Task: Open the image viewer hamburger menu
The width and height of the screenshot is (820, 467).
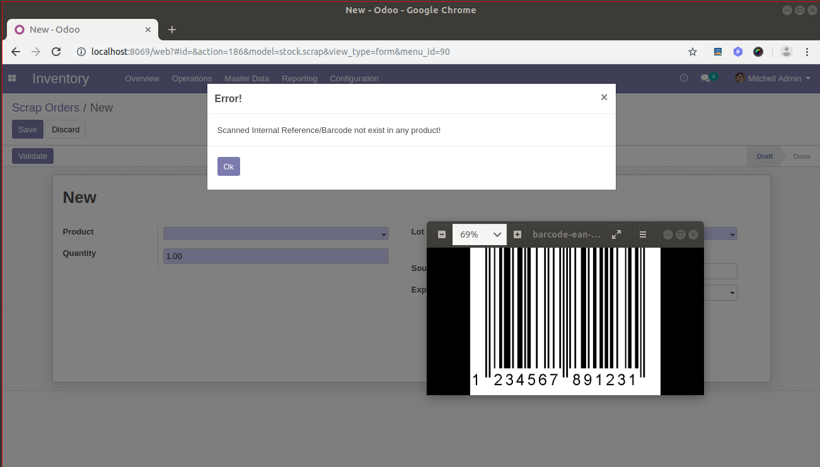Action: pos(643,234)
